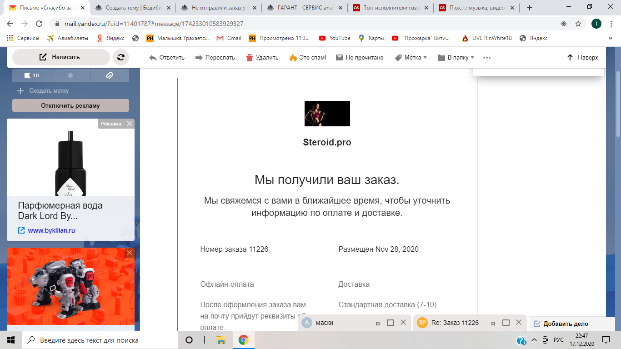Open the www.bykilian.ru ad link
The height and width of the screenshot is (349, 621).
click(x=51, y=230)
